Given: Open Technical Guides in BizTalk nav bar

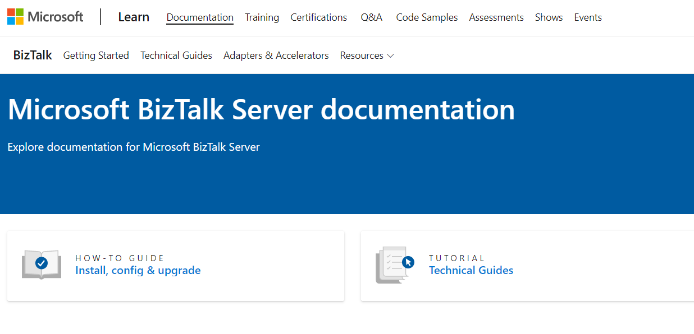Looking at the screenshot, I should tap(176, 55).
